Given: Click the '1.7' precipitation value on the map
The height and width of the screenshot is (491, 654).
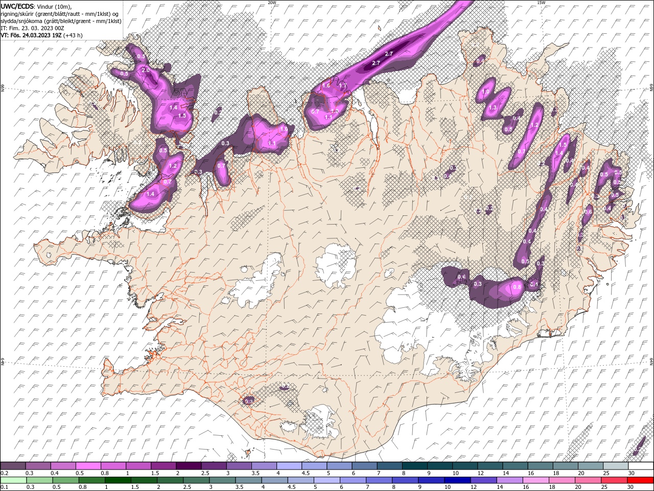Looking at the screenshot, I should pos(343,85).
